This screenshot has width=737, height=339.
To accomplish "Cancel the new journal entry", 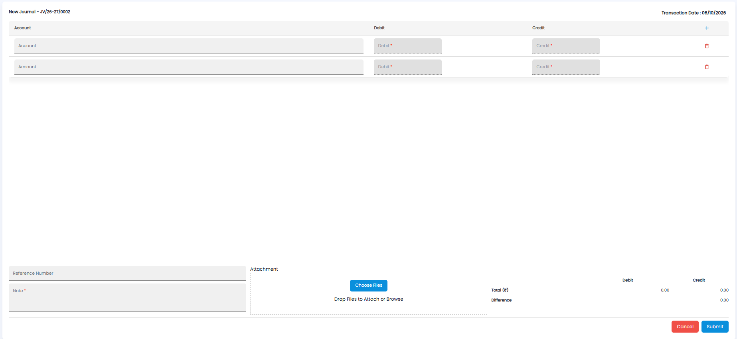I will point(685,327).
